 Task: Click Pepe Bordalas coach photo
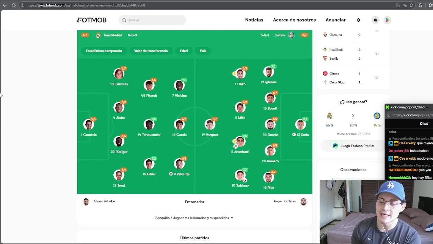(303, 202)
